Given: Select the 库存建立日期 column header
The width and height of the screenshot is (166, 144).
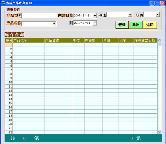Looking at the screenshot, I should (x=145, y=40).
